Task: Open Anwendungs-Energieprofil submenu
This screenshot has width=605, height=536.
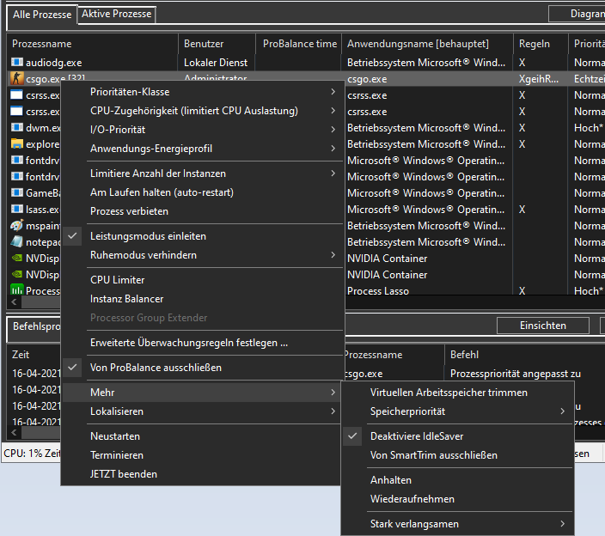Action: tap(203, 149)
